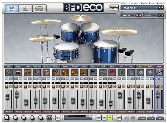Toggle fx1 on the Master channel
167x123 pixels.
point(157,79)
